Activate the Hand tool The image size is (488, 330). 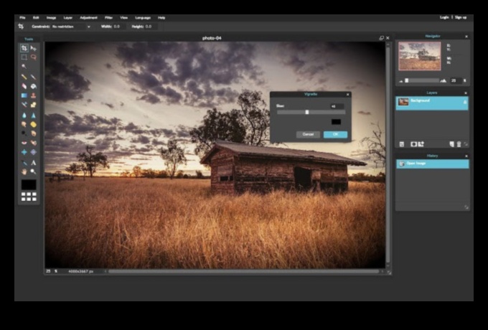[24, 171]
